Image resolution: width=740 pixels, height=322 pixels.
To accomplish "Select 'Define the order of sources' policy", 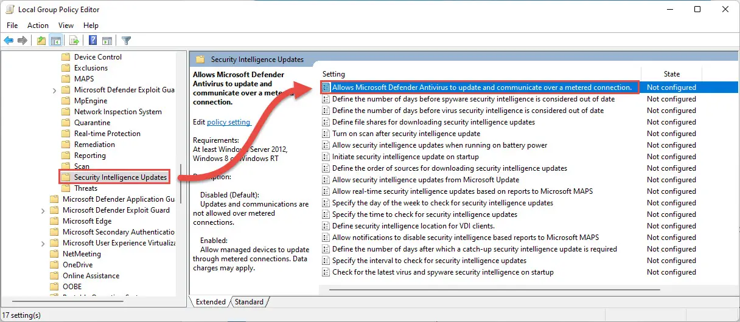I will coord(450,168).
